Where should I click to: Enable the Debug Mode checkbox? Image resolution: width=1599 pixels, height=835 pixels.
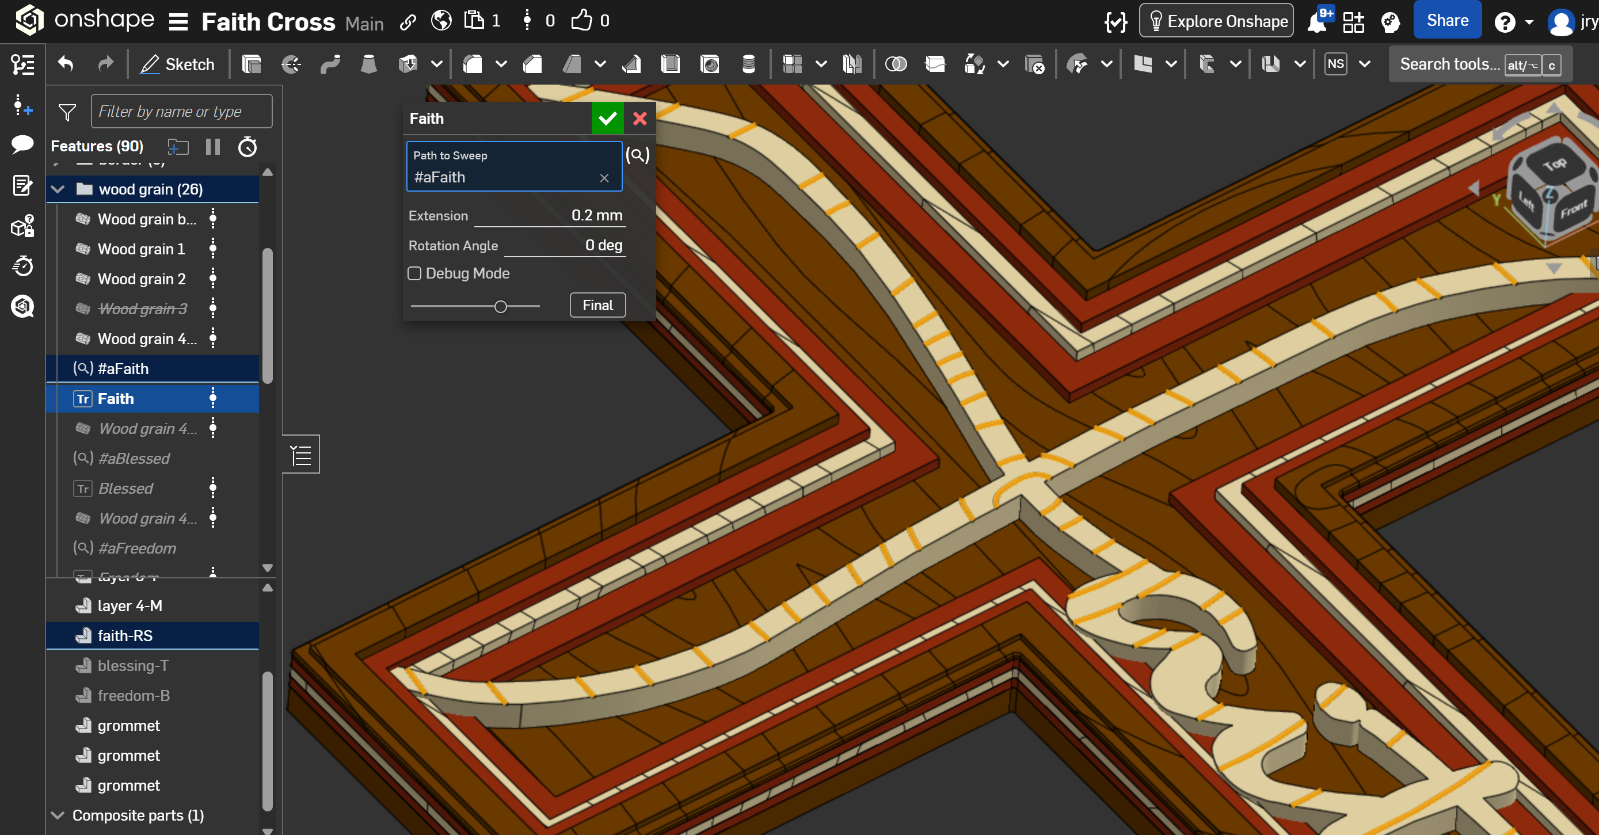[414, 273]
